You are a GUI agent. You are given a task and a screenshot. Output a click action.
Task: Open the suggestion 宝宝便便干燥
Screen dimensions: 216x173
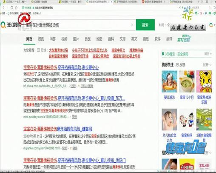80,56
